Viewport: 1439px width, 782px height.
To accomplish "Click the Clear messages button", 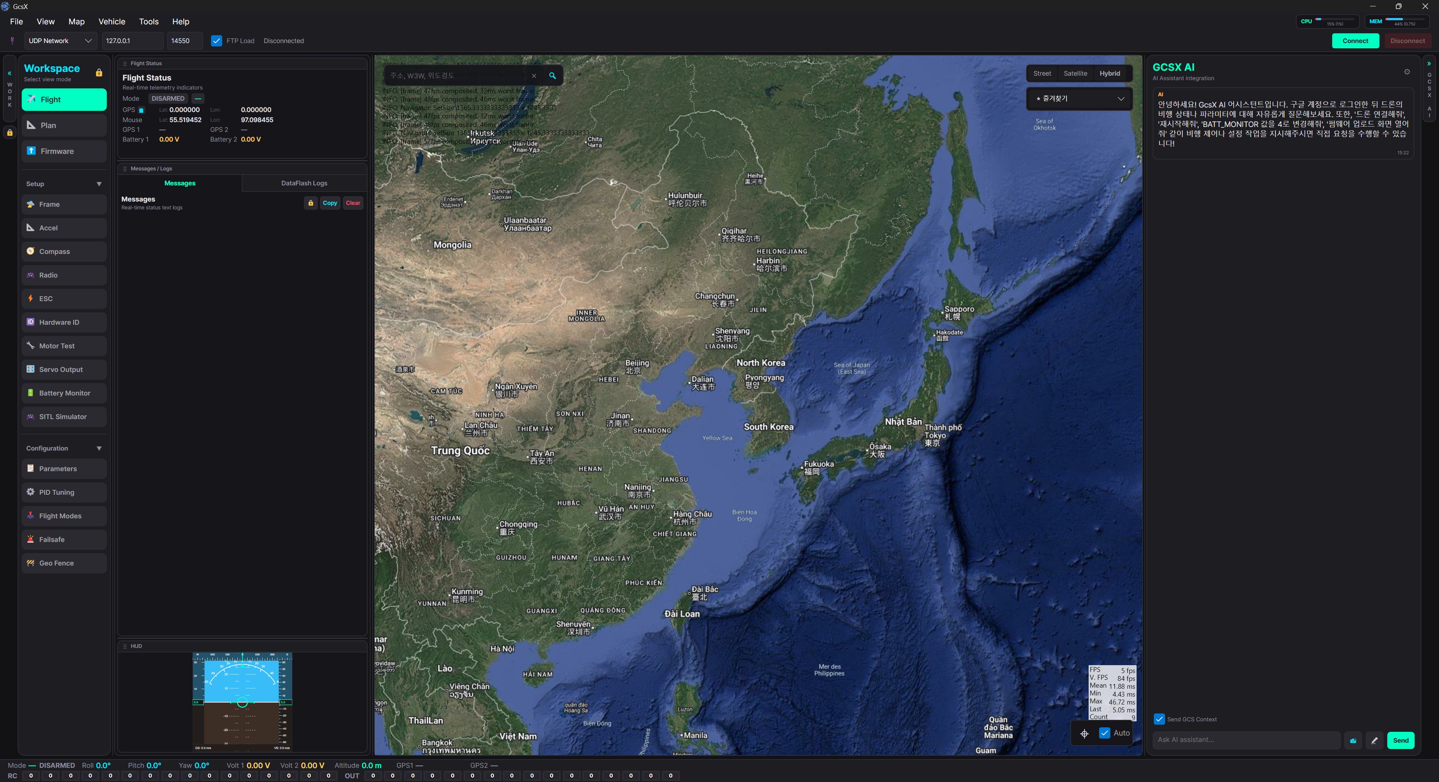I will click(x=353, y=203).
